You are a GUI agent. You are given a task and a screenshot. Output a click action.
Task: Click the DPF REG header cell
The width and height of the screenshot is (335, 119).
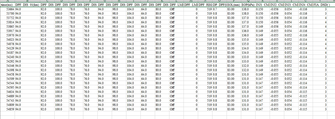tap(205, 5)
